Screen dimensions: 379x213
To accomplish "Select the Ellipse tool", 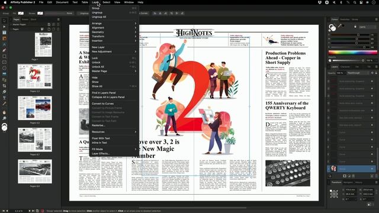I will point(4,68).
